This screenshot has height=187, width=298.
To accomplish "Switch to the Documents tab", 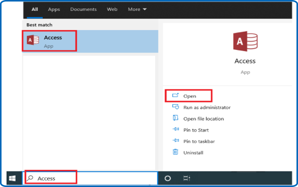I will point(83,9).
